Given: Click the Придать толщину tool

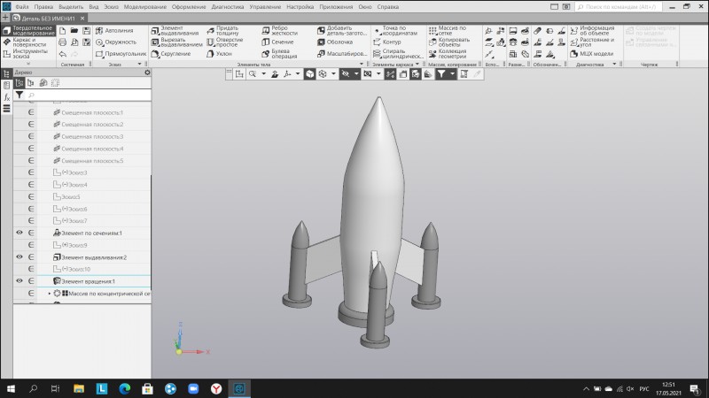Looking at the screenshot, I should click(222, 30).
